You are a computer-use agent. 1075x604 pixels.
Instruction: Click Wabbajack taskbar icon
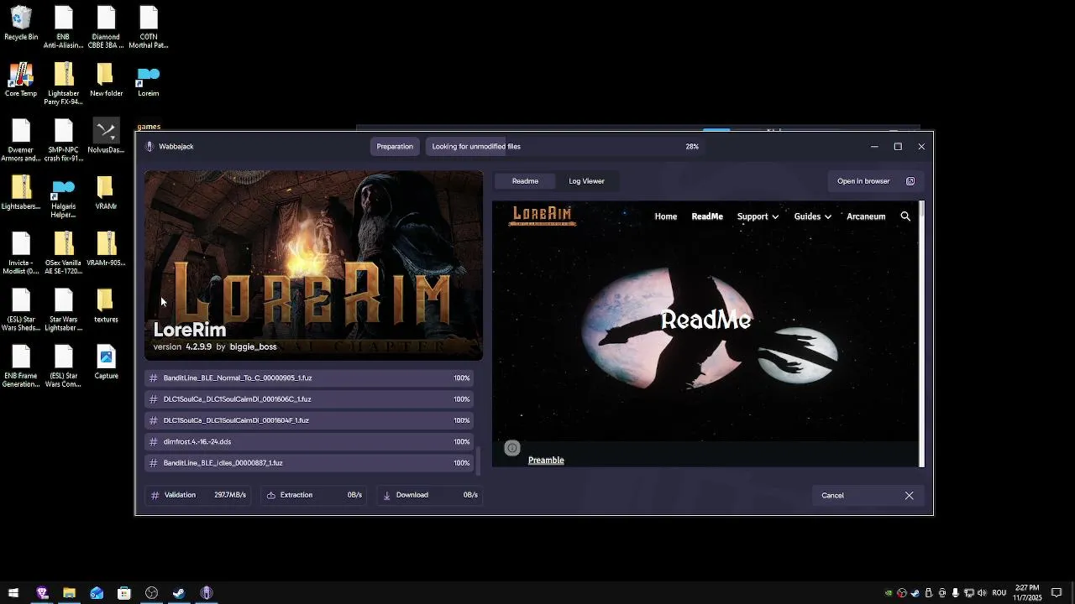pyautogui.click(x=207, y=593)
